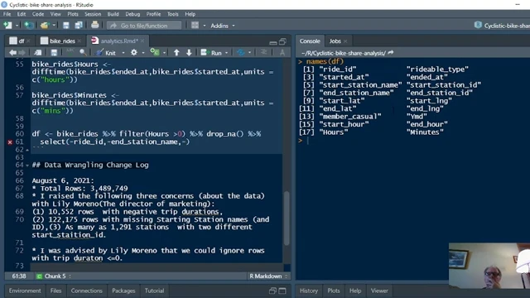Switch to the bike_rides tab

tap(58, 41)
